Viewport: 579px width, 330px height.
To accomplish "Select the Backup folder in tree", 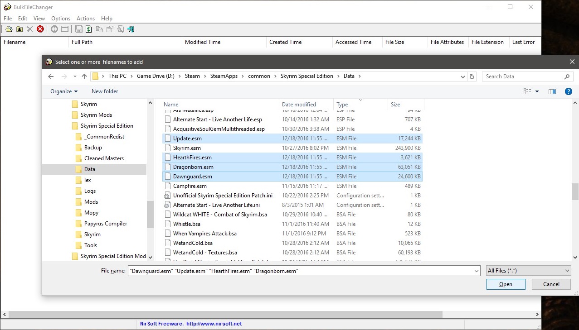I will [x=92, y=148].
